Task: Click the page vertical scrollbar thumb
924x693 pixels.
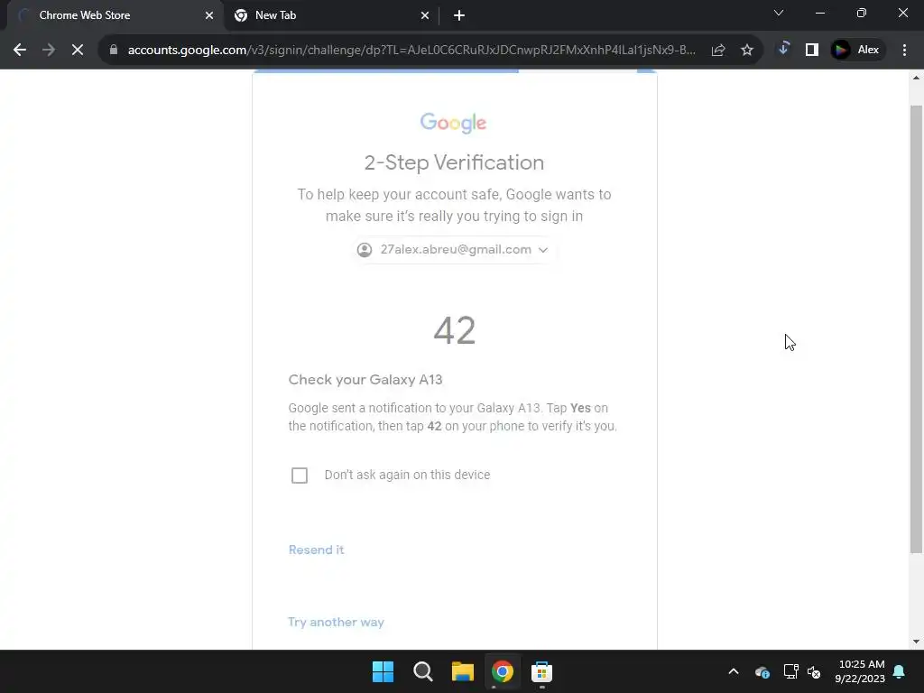Action: pyautogui.click(x=916, y=330)
